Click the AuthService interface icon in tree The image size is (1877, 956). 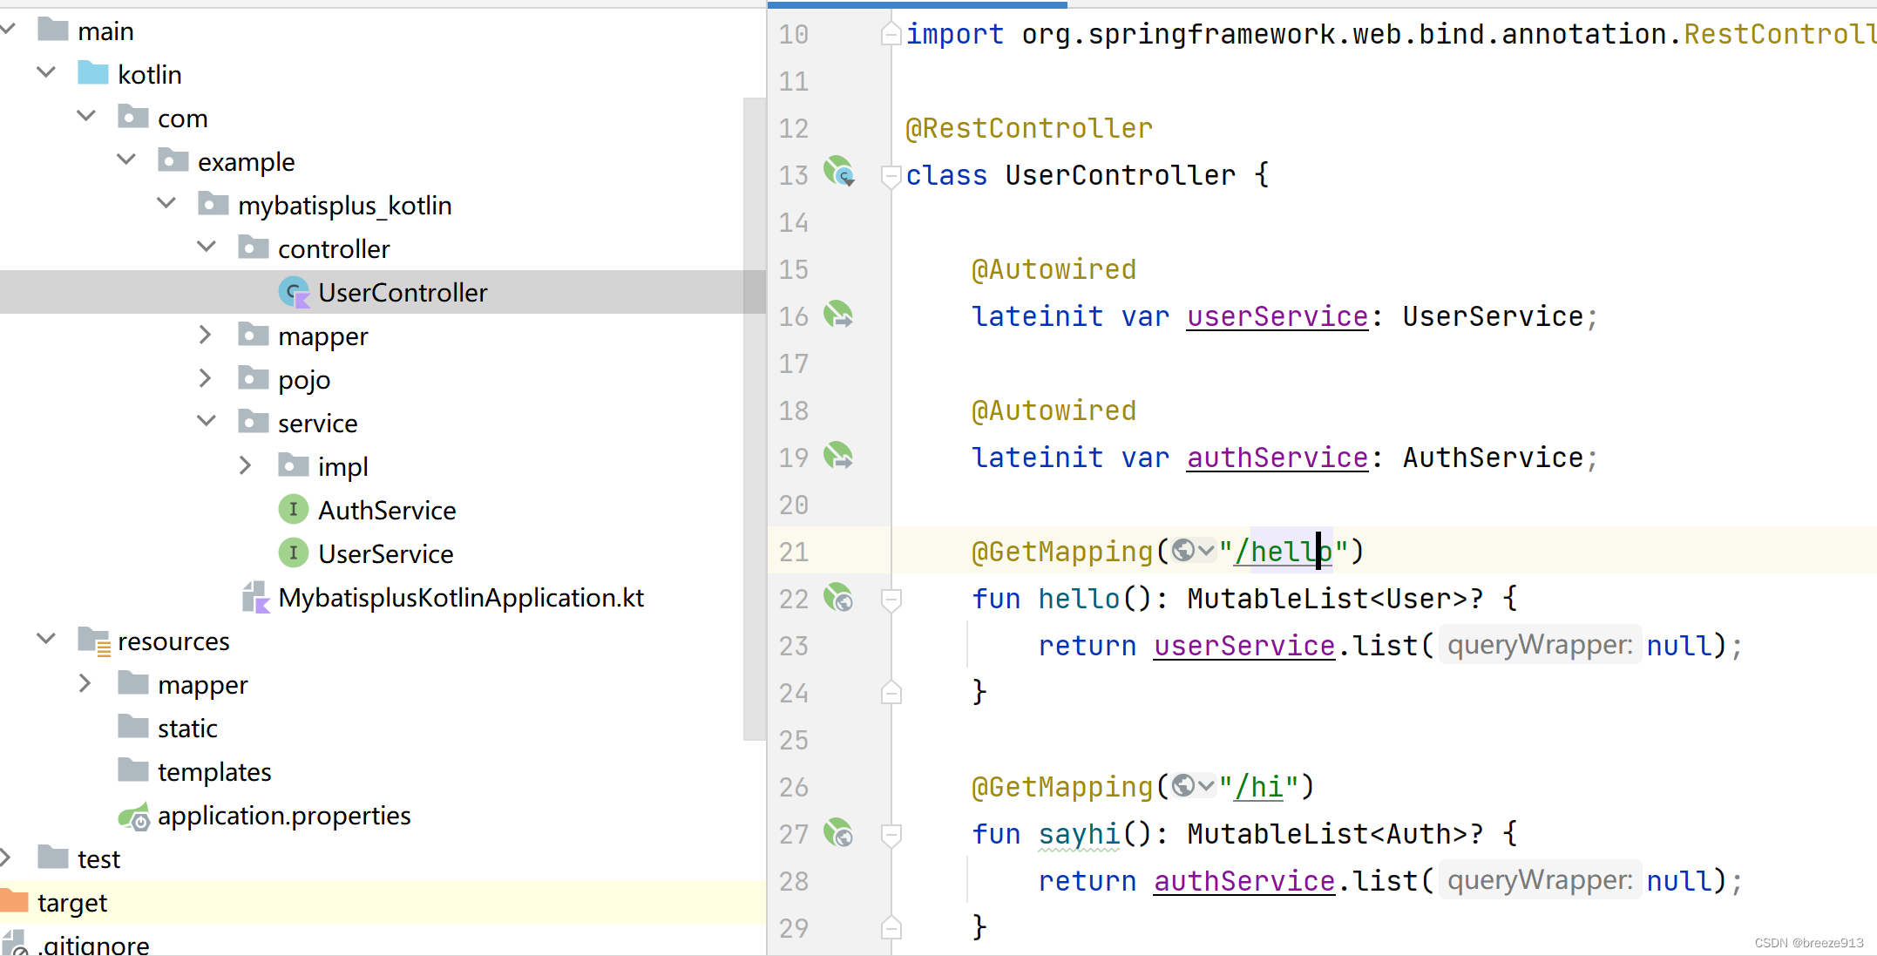295,509
